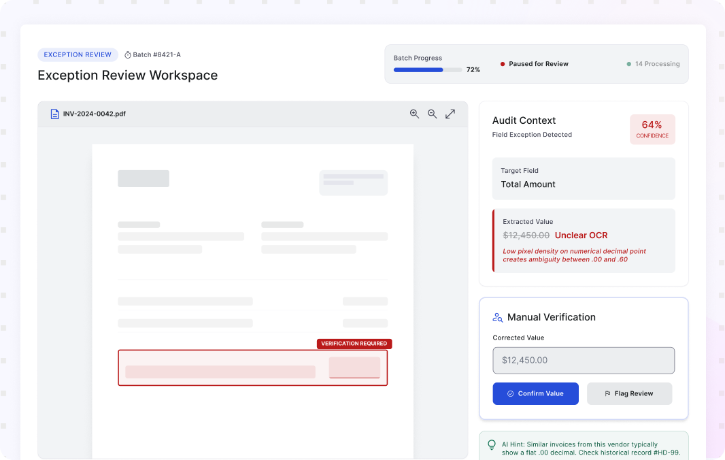The image size is (725, 460).
Task: Click the Exception Review Workspace title
Action: point(128,76)
